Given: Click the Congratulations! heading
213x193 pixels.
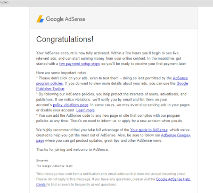Looking at the screenshot, I should (x=65, y=39).
